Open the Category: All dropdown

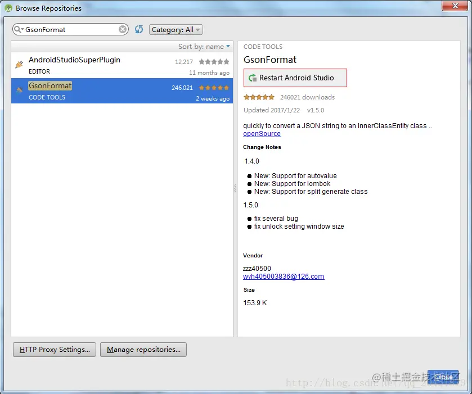(176, 29)
